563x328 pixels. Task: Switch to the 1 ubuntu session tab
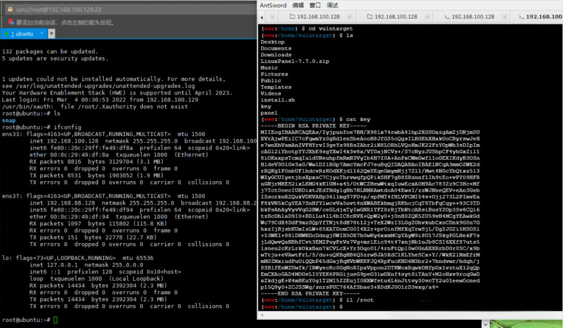[x=22, y=34]
